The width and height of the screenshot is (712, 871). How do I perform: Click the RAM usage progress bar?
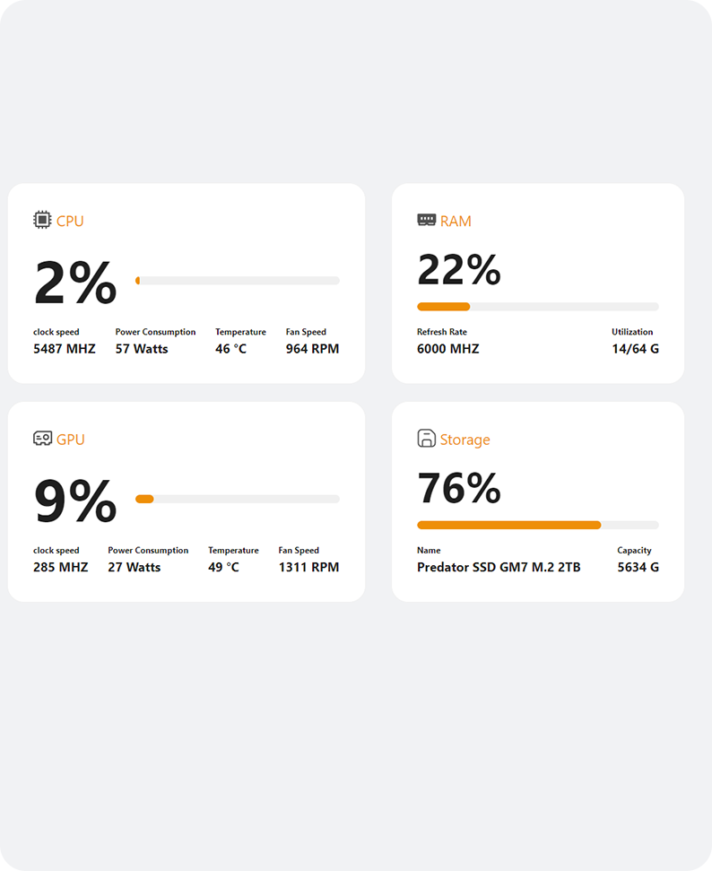coord(538,307)
